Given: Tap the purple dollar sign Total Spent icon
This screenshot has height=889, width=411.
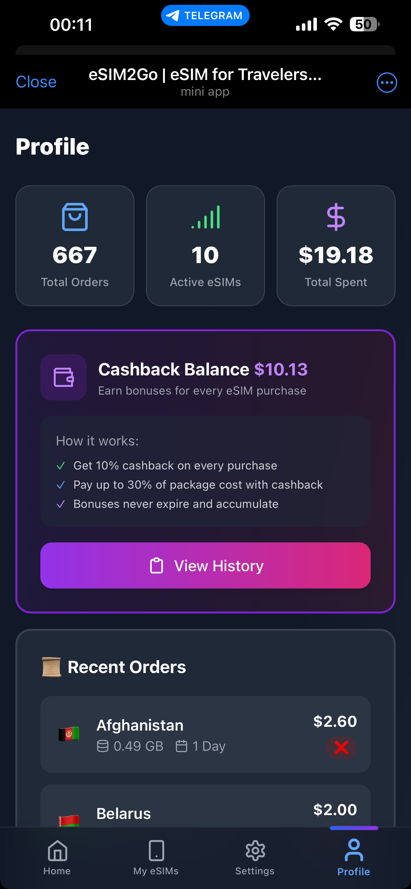Looking at the screenshot, I should (336, 217).
